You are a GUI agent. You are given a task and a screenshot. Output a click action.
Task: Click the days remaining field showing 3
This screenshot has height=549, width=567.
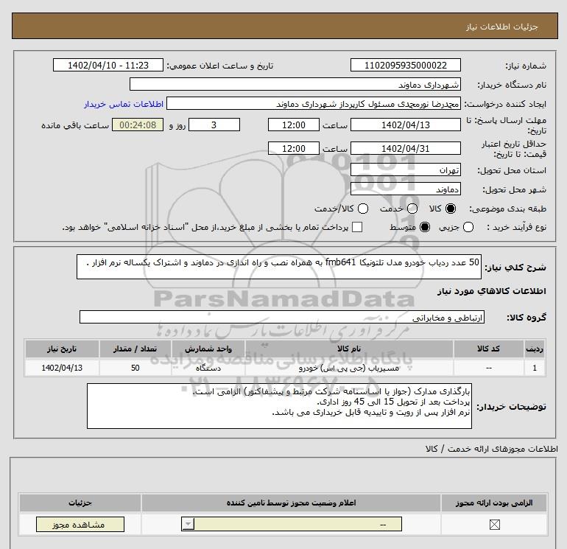[214, 125]
